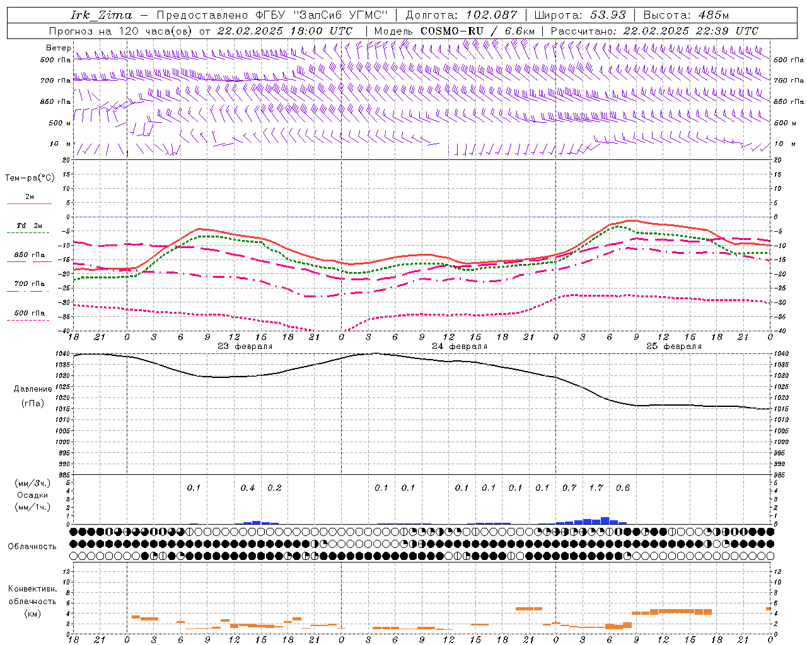Click the '(мм/1ч.)' precipitation unit label
The width and height of the screenshot is (807, 645).
point(33,507)
